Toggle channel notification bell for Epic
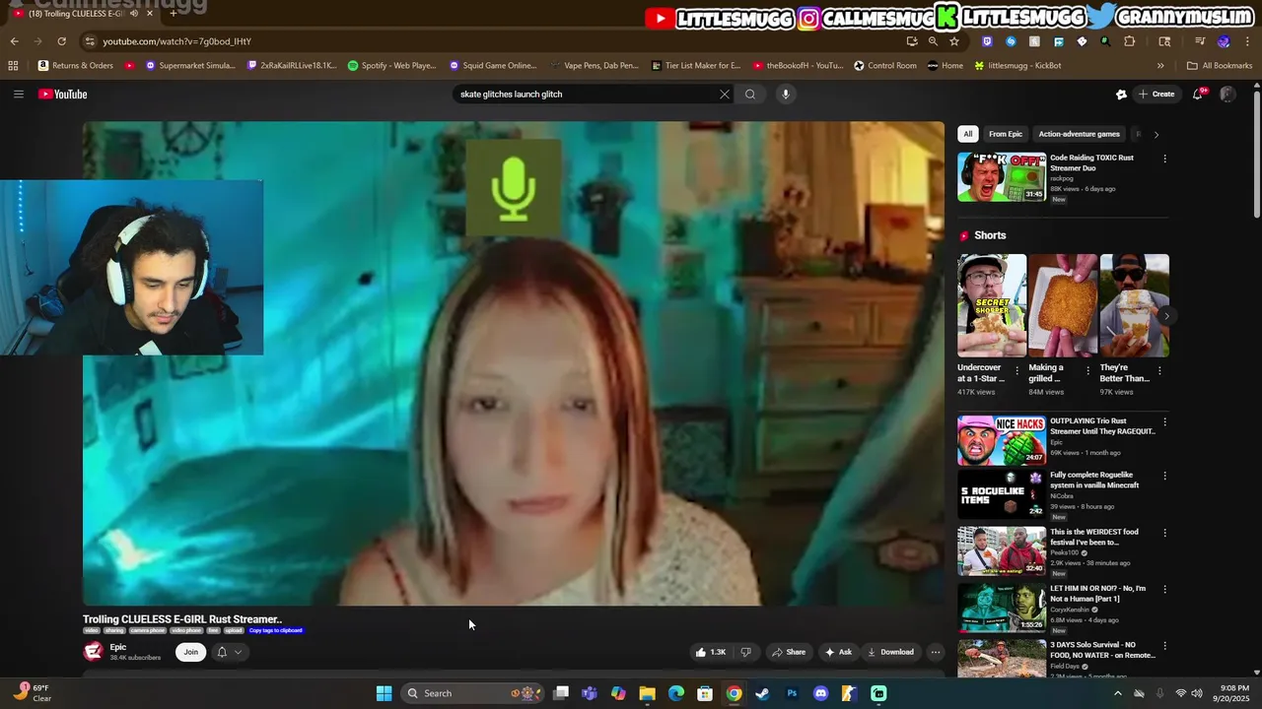This screenshot has width=1262, height=709. [222, 652]
